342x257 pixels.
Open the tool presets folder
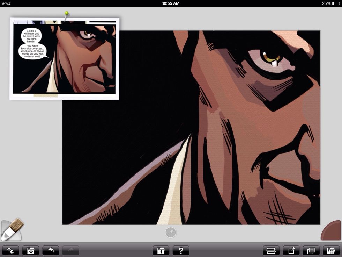[31, 250]
